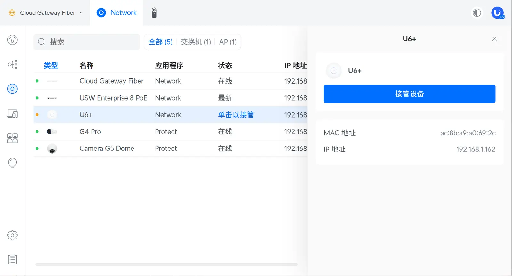Click the Protect application cell for G4 Pro
This screenshot has width=512, height=276.
(166, 132)
